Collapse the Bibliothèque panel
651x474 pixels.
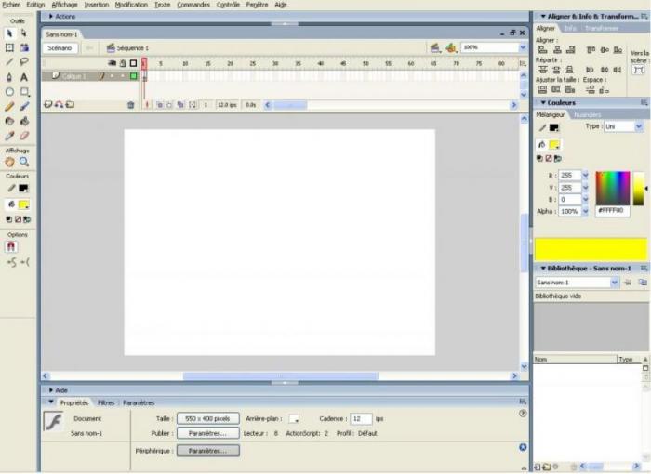pos(542,269)
